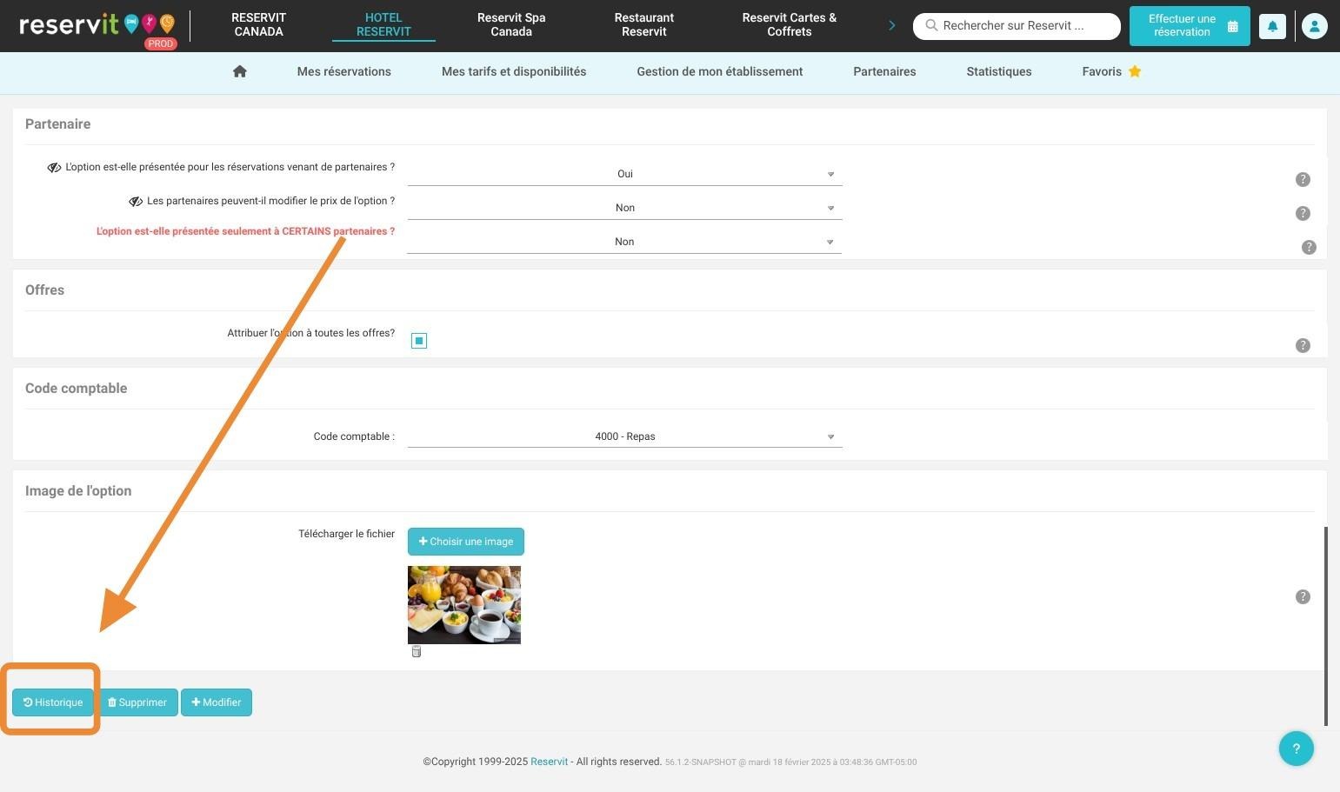The height and width of the screenshot is (792, 1340).
Task: Open the Statistiques menu
Action: click(999, 71)
